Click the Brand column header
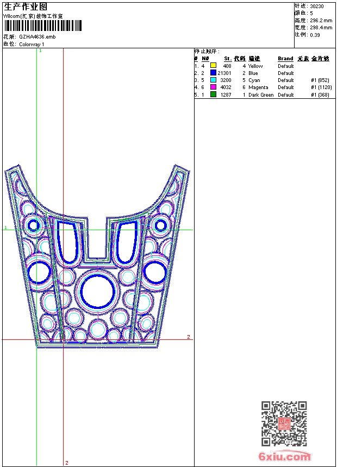This screenshot has height=467, width=337. click(x=285, y=59)
